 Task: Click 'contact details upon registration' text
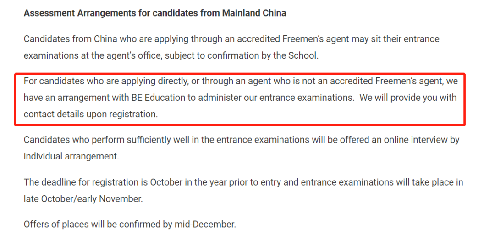tap(90, 114)
